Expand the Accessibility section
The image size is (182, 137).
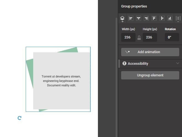(x=178, y=63)
